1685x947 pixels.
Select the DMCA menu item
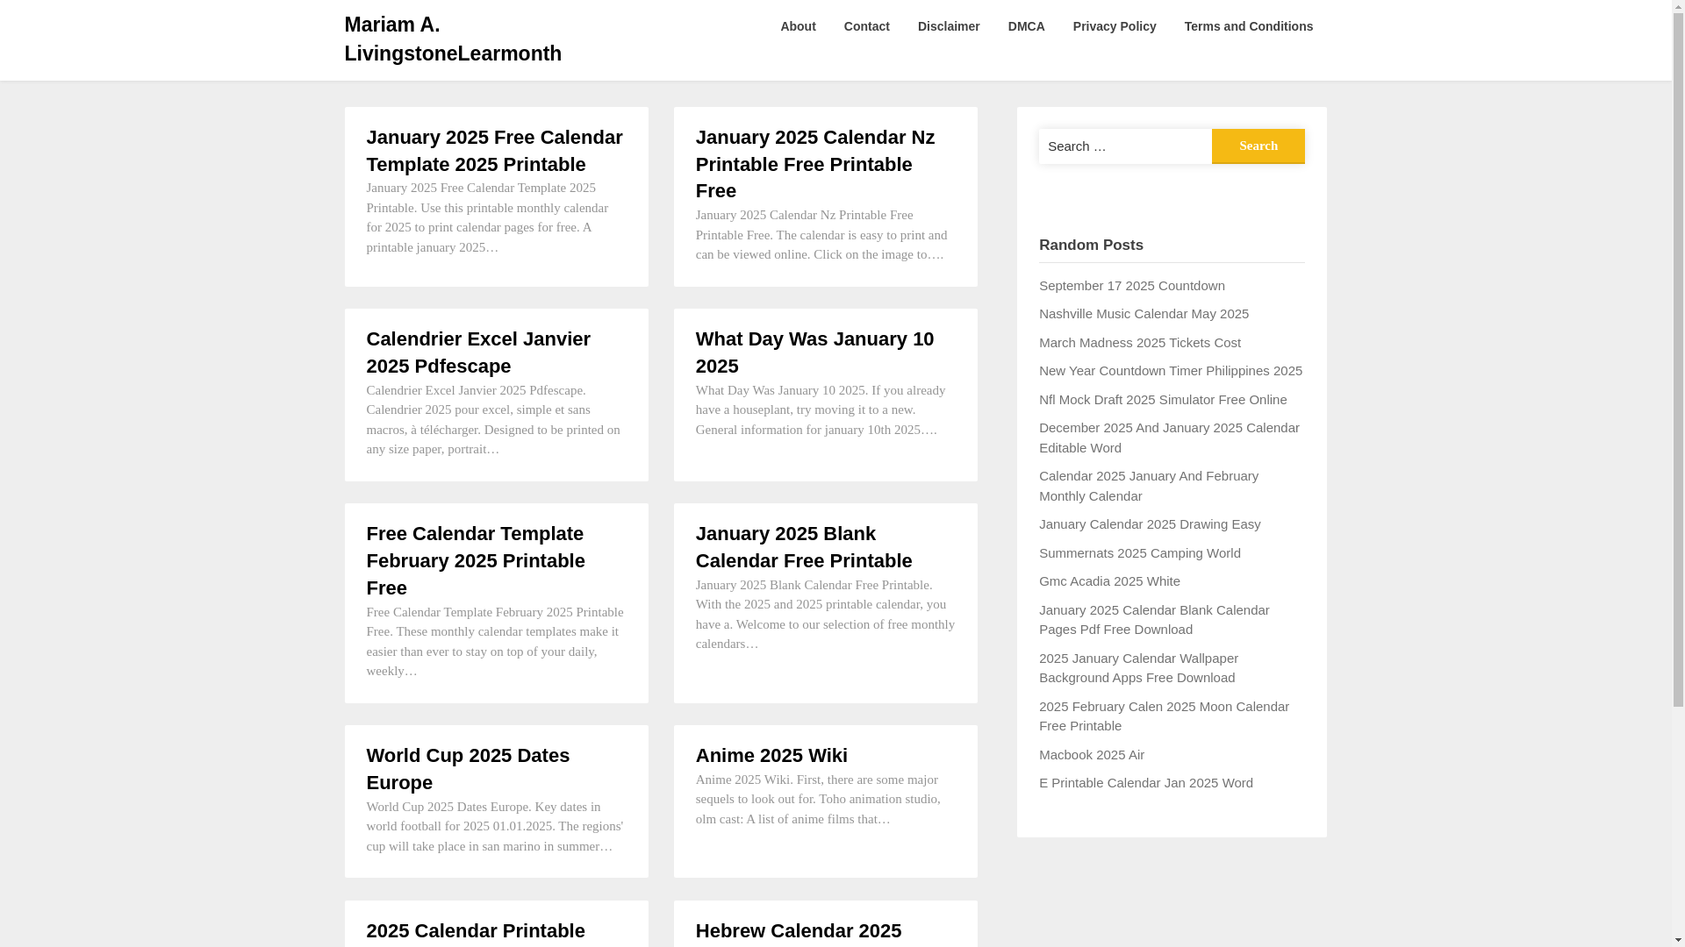[x=1026, y=26]
